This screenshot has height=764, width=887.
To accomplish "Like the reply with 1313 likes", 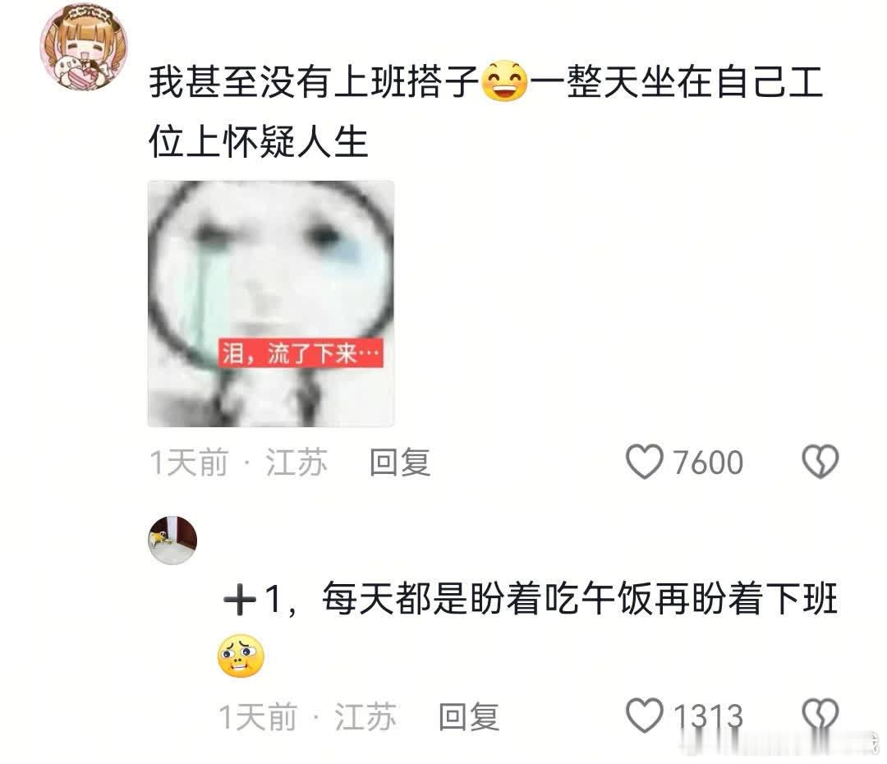I will pos(645,716).
